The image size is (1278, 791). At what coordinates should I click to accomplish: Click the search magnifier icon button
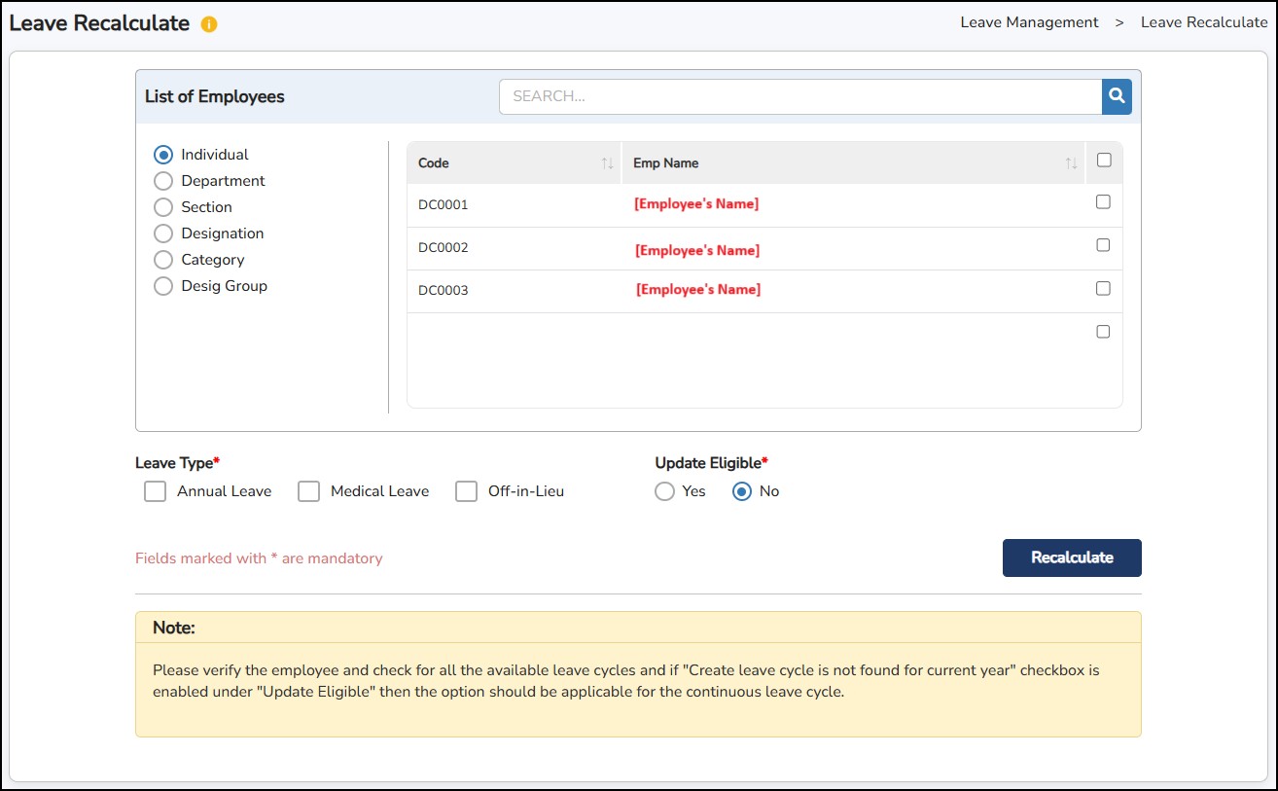(x=1117, y=96)
